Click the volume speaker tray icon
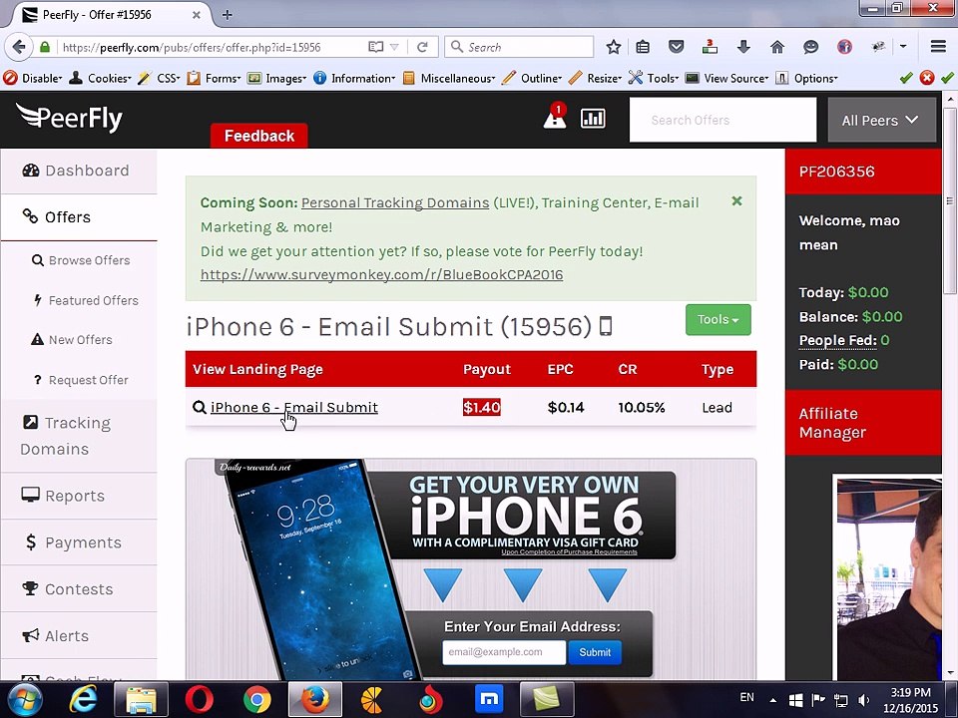Image resolution: width=958 pixels, height=718 pixels. point(864,700)
